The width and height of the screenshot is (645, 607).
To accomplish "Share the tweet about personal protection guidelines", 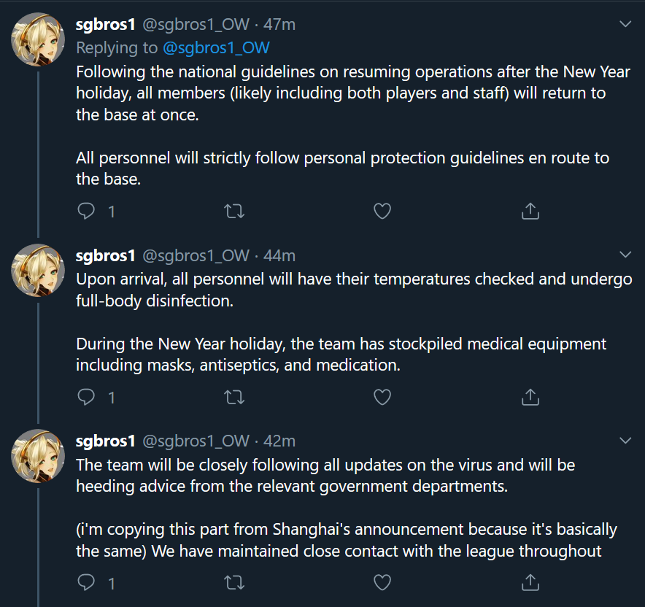I will point(530,212).
